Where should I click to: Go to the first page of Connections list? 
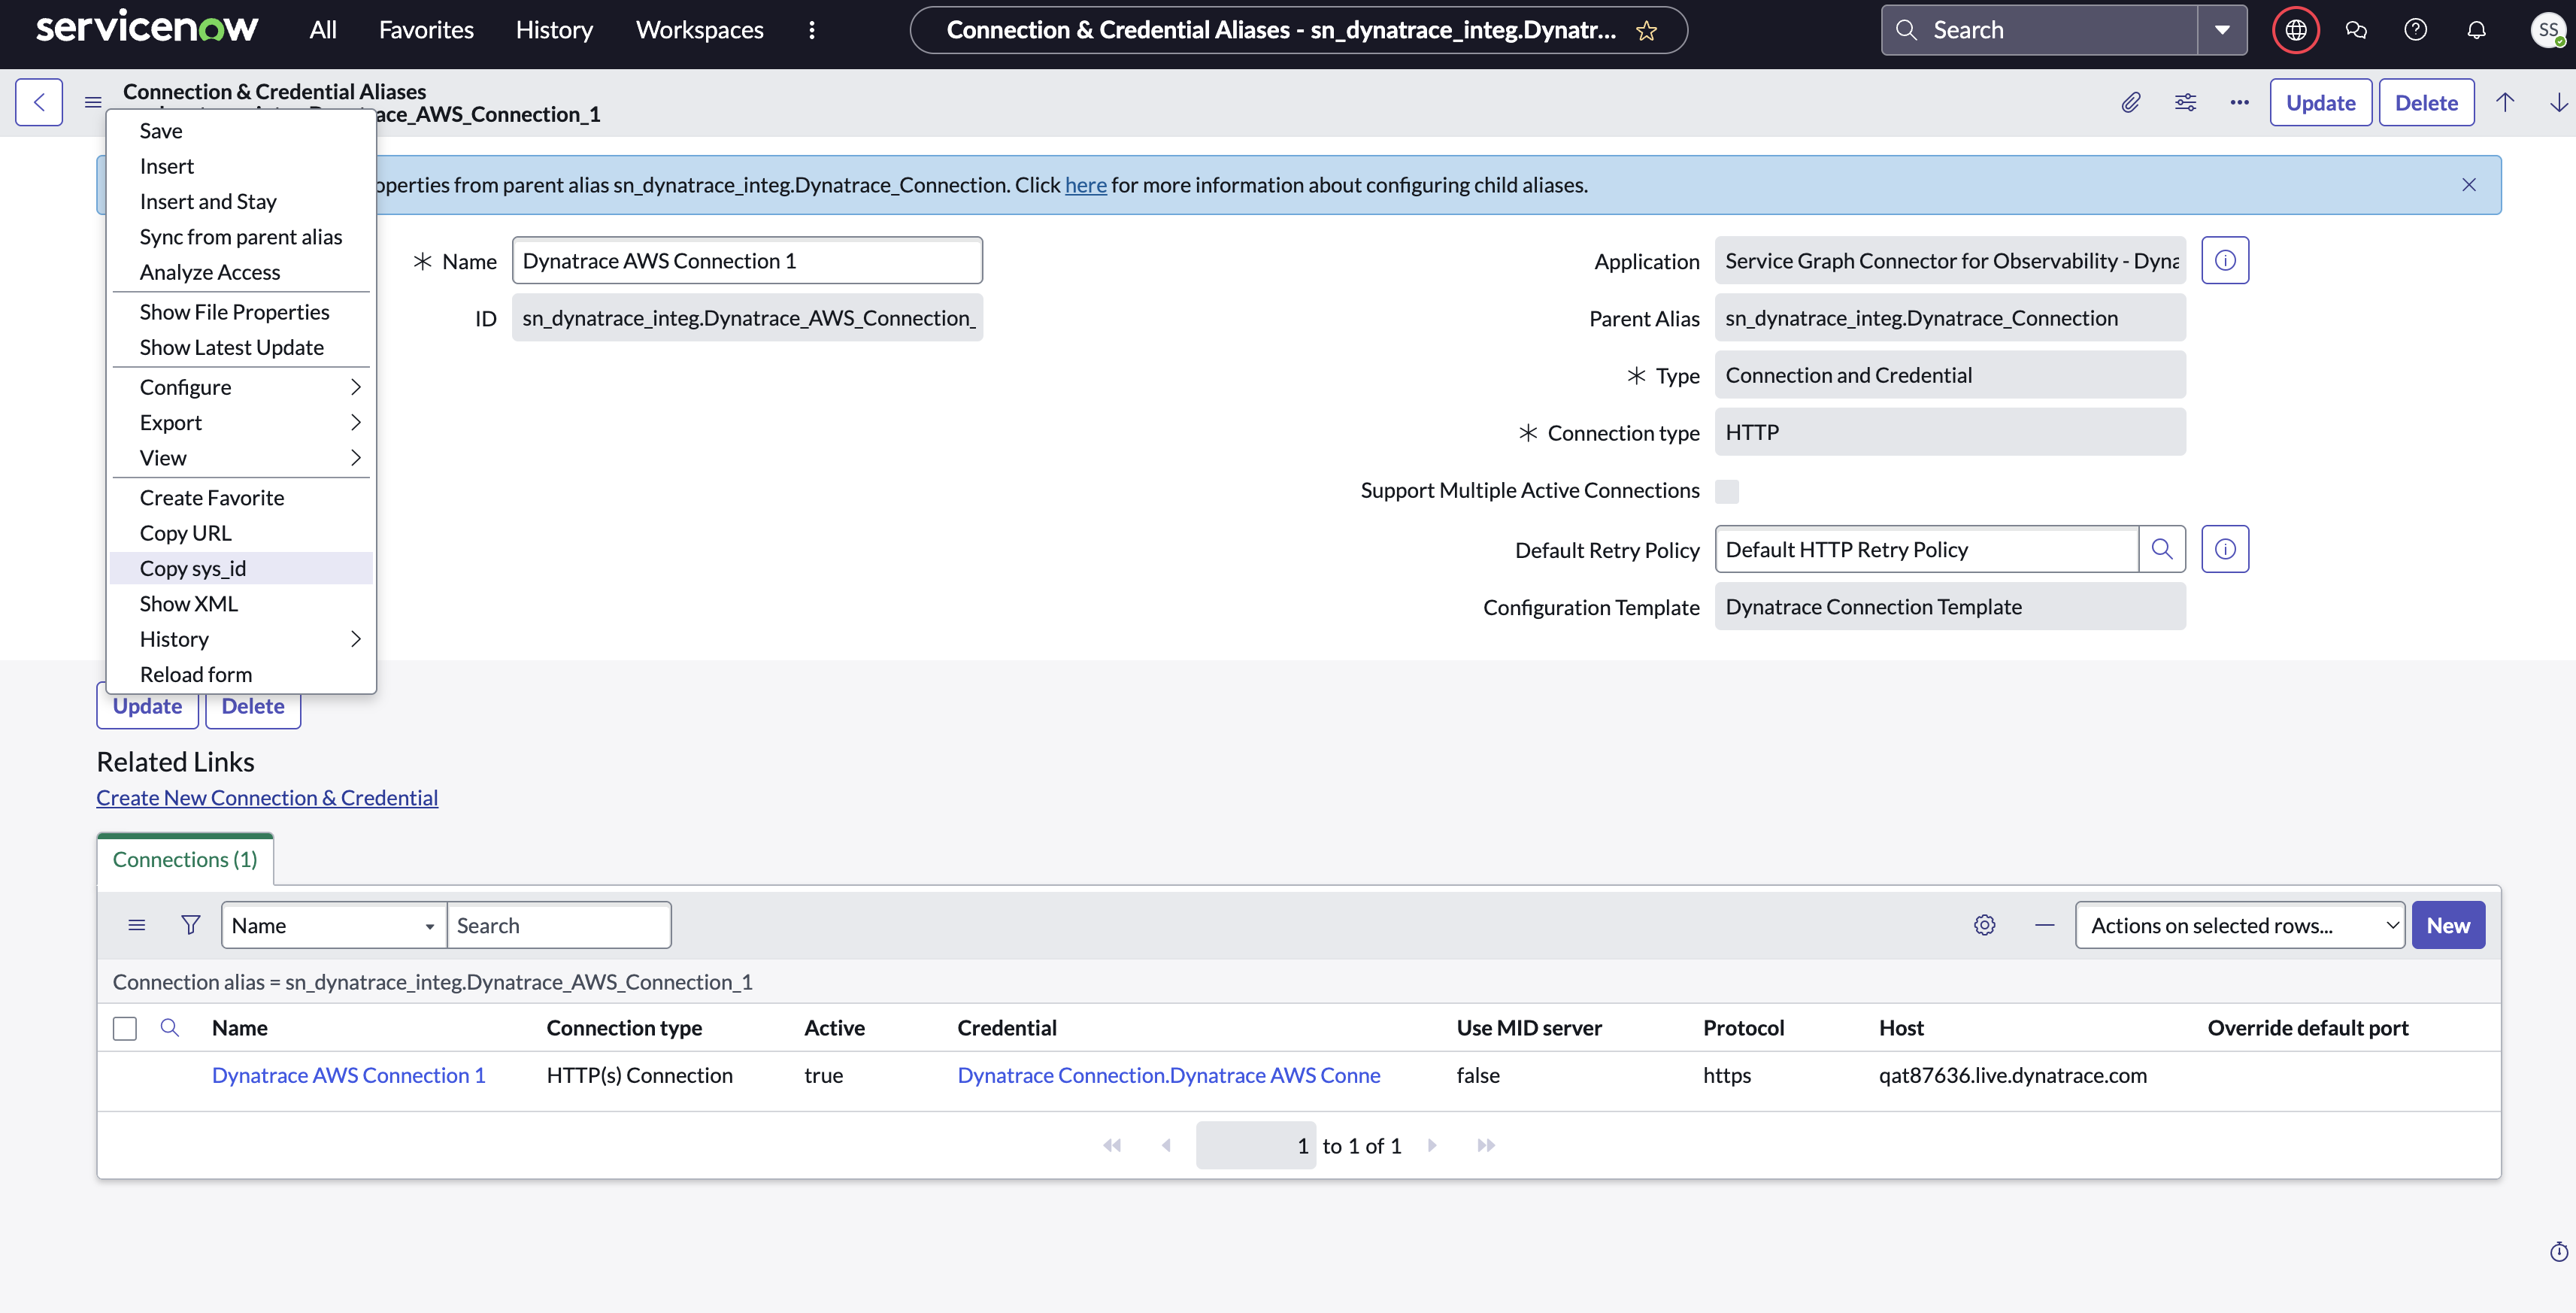click(1112, 1146)
